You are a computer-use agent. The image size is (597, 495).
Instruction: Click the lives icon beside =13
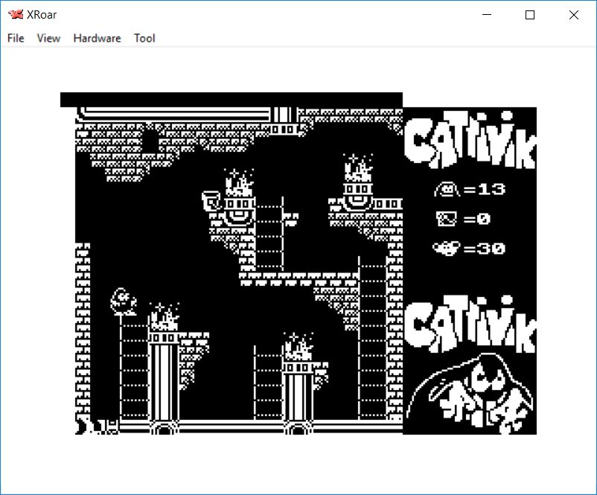click(447, 190)
